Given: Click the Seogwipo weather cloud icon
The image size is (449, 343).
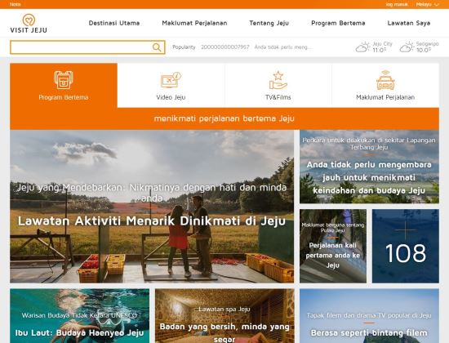Looking at the screenshot, I should [407, 47].
